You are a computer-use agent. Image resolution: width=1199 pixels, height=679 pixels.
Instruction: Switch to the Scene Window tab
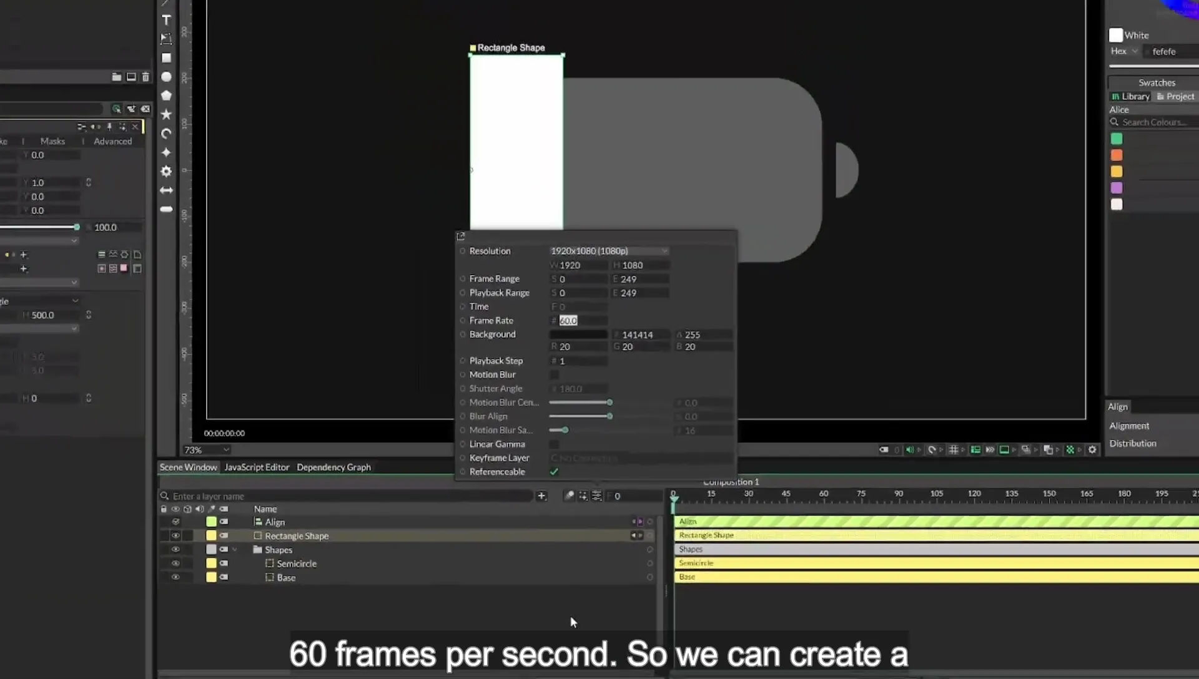tap(188, 467)
